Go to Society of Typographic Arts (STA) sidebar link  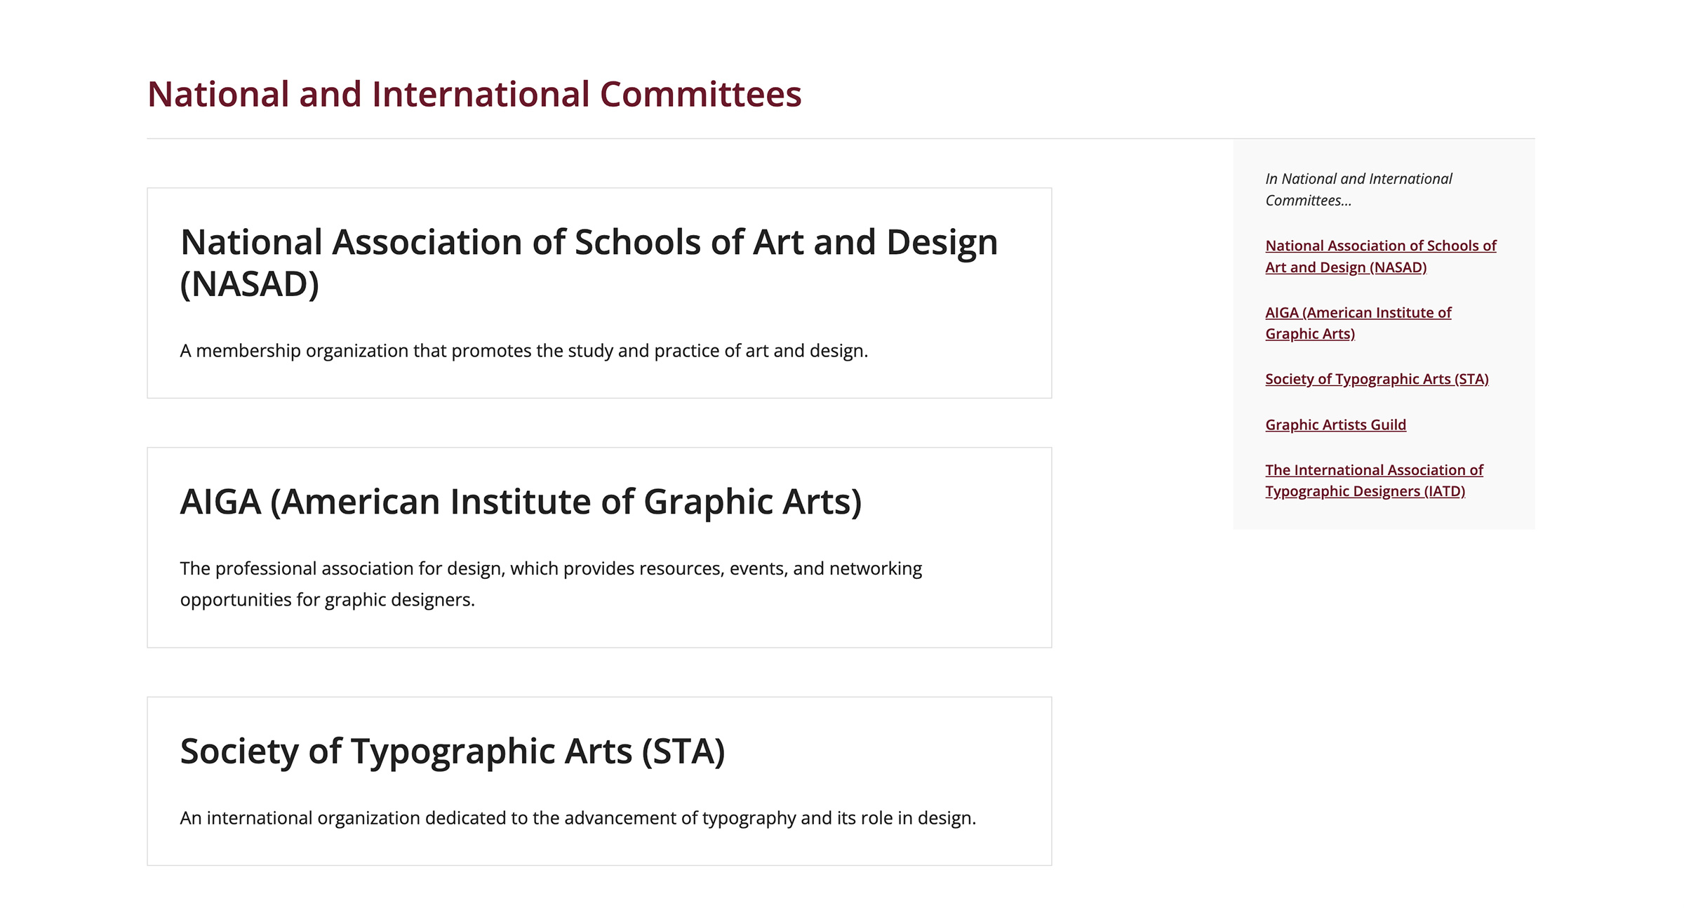click(1376, 380)
